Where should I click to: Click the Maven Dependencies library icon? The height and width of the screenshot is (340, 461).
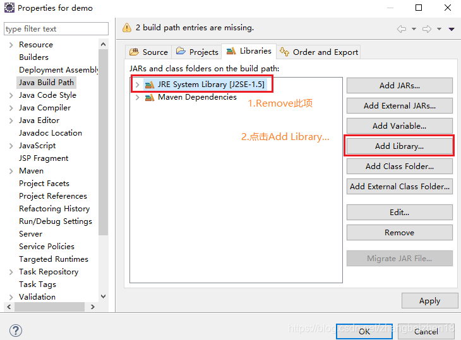click(150, 97)
